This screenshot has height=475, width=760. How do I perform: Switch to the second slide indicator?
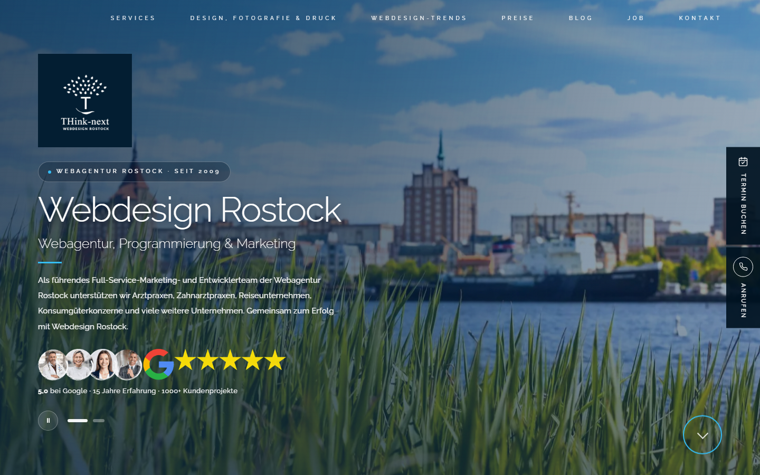99,421
